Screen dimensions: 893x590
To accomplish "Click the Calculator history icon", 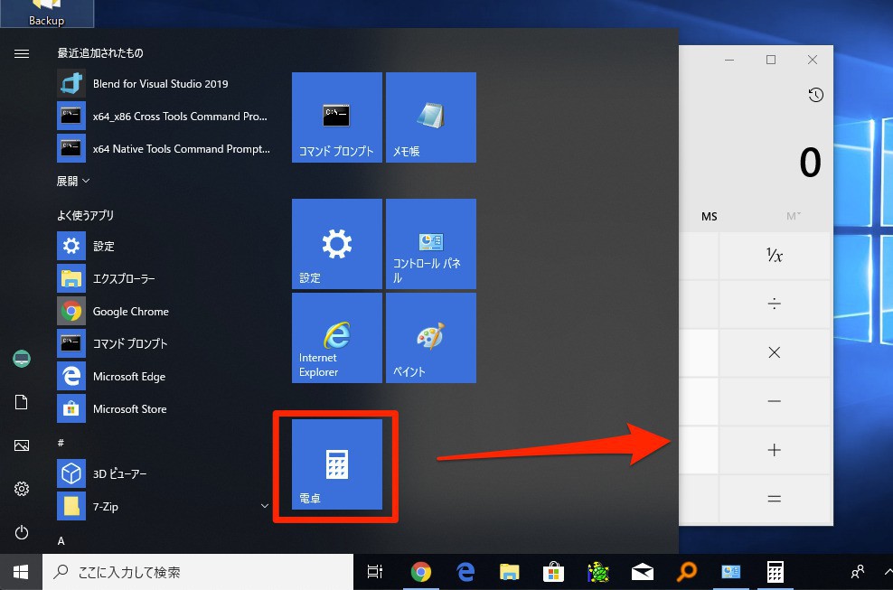I will [815, 95].
